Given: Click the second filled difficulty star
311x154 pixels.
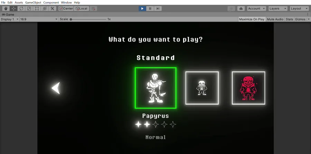Looking at the screenshot, I should point(147,124).
